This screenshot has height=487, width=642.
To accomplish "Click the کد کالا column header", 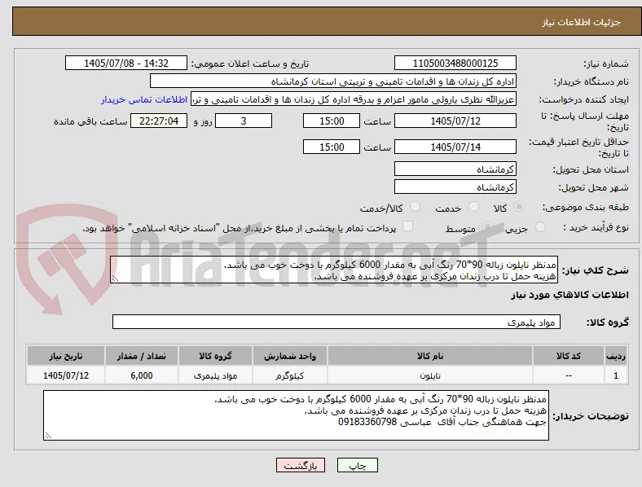I will coord(569,356).
